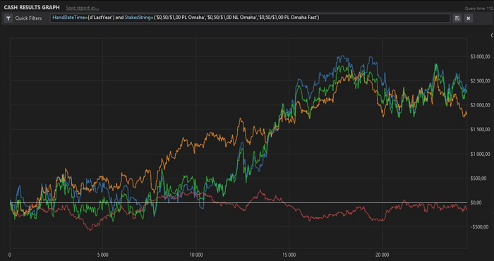Click the 10 000 hands axis label

[x=196, y=254]
